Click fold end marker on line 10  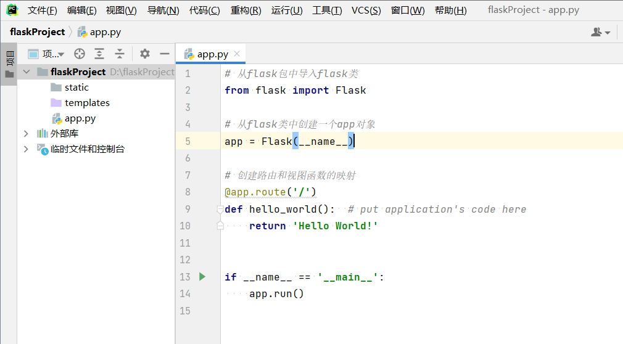pos(220,226)
